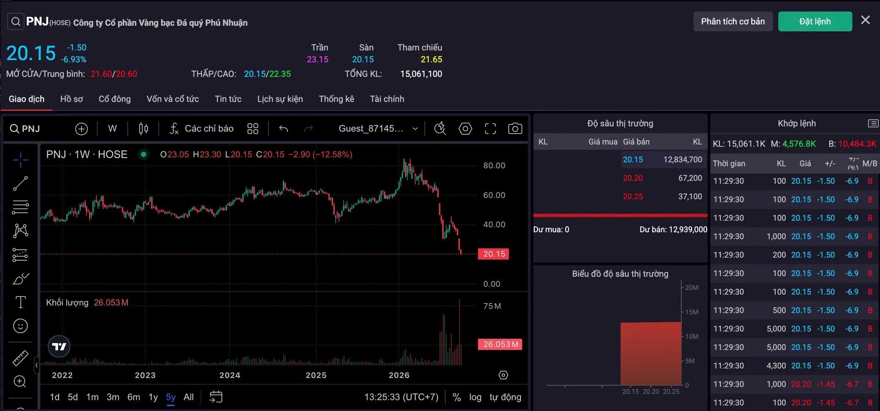Open the W interval dropdown

[x=112, y=129]
